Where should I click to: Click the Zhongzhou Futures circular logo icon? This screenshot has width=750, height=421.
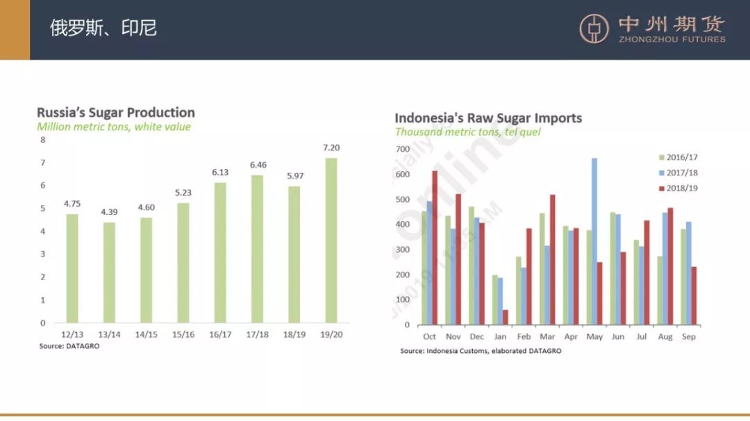(x=594, y=28)
